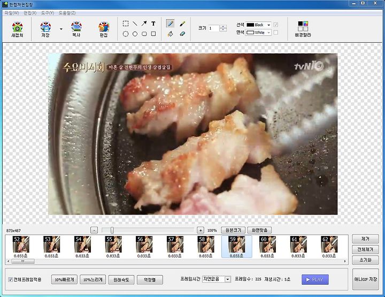Screen dimensions: 385x297
Task: Select the eraser tool
Action: click(x=182, y=34)
